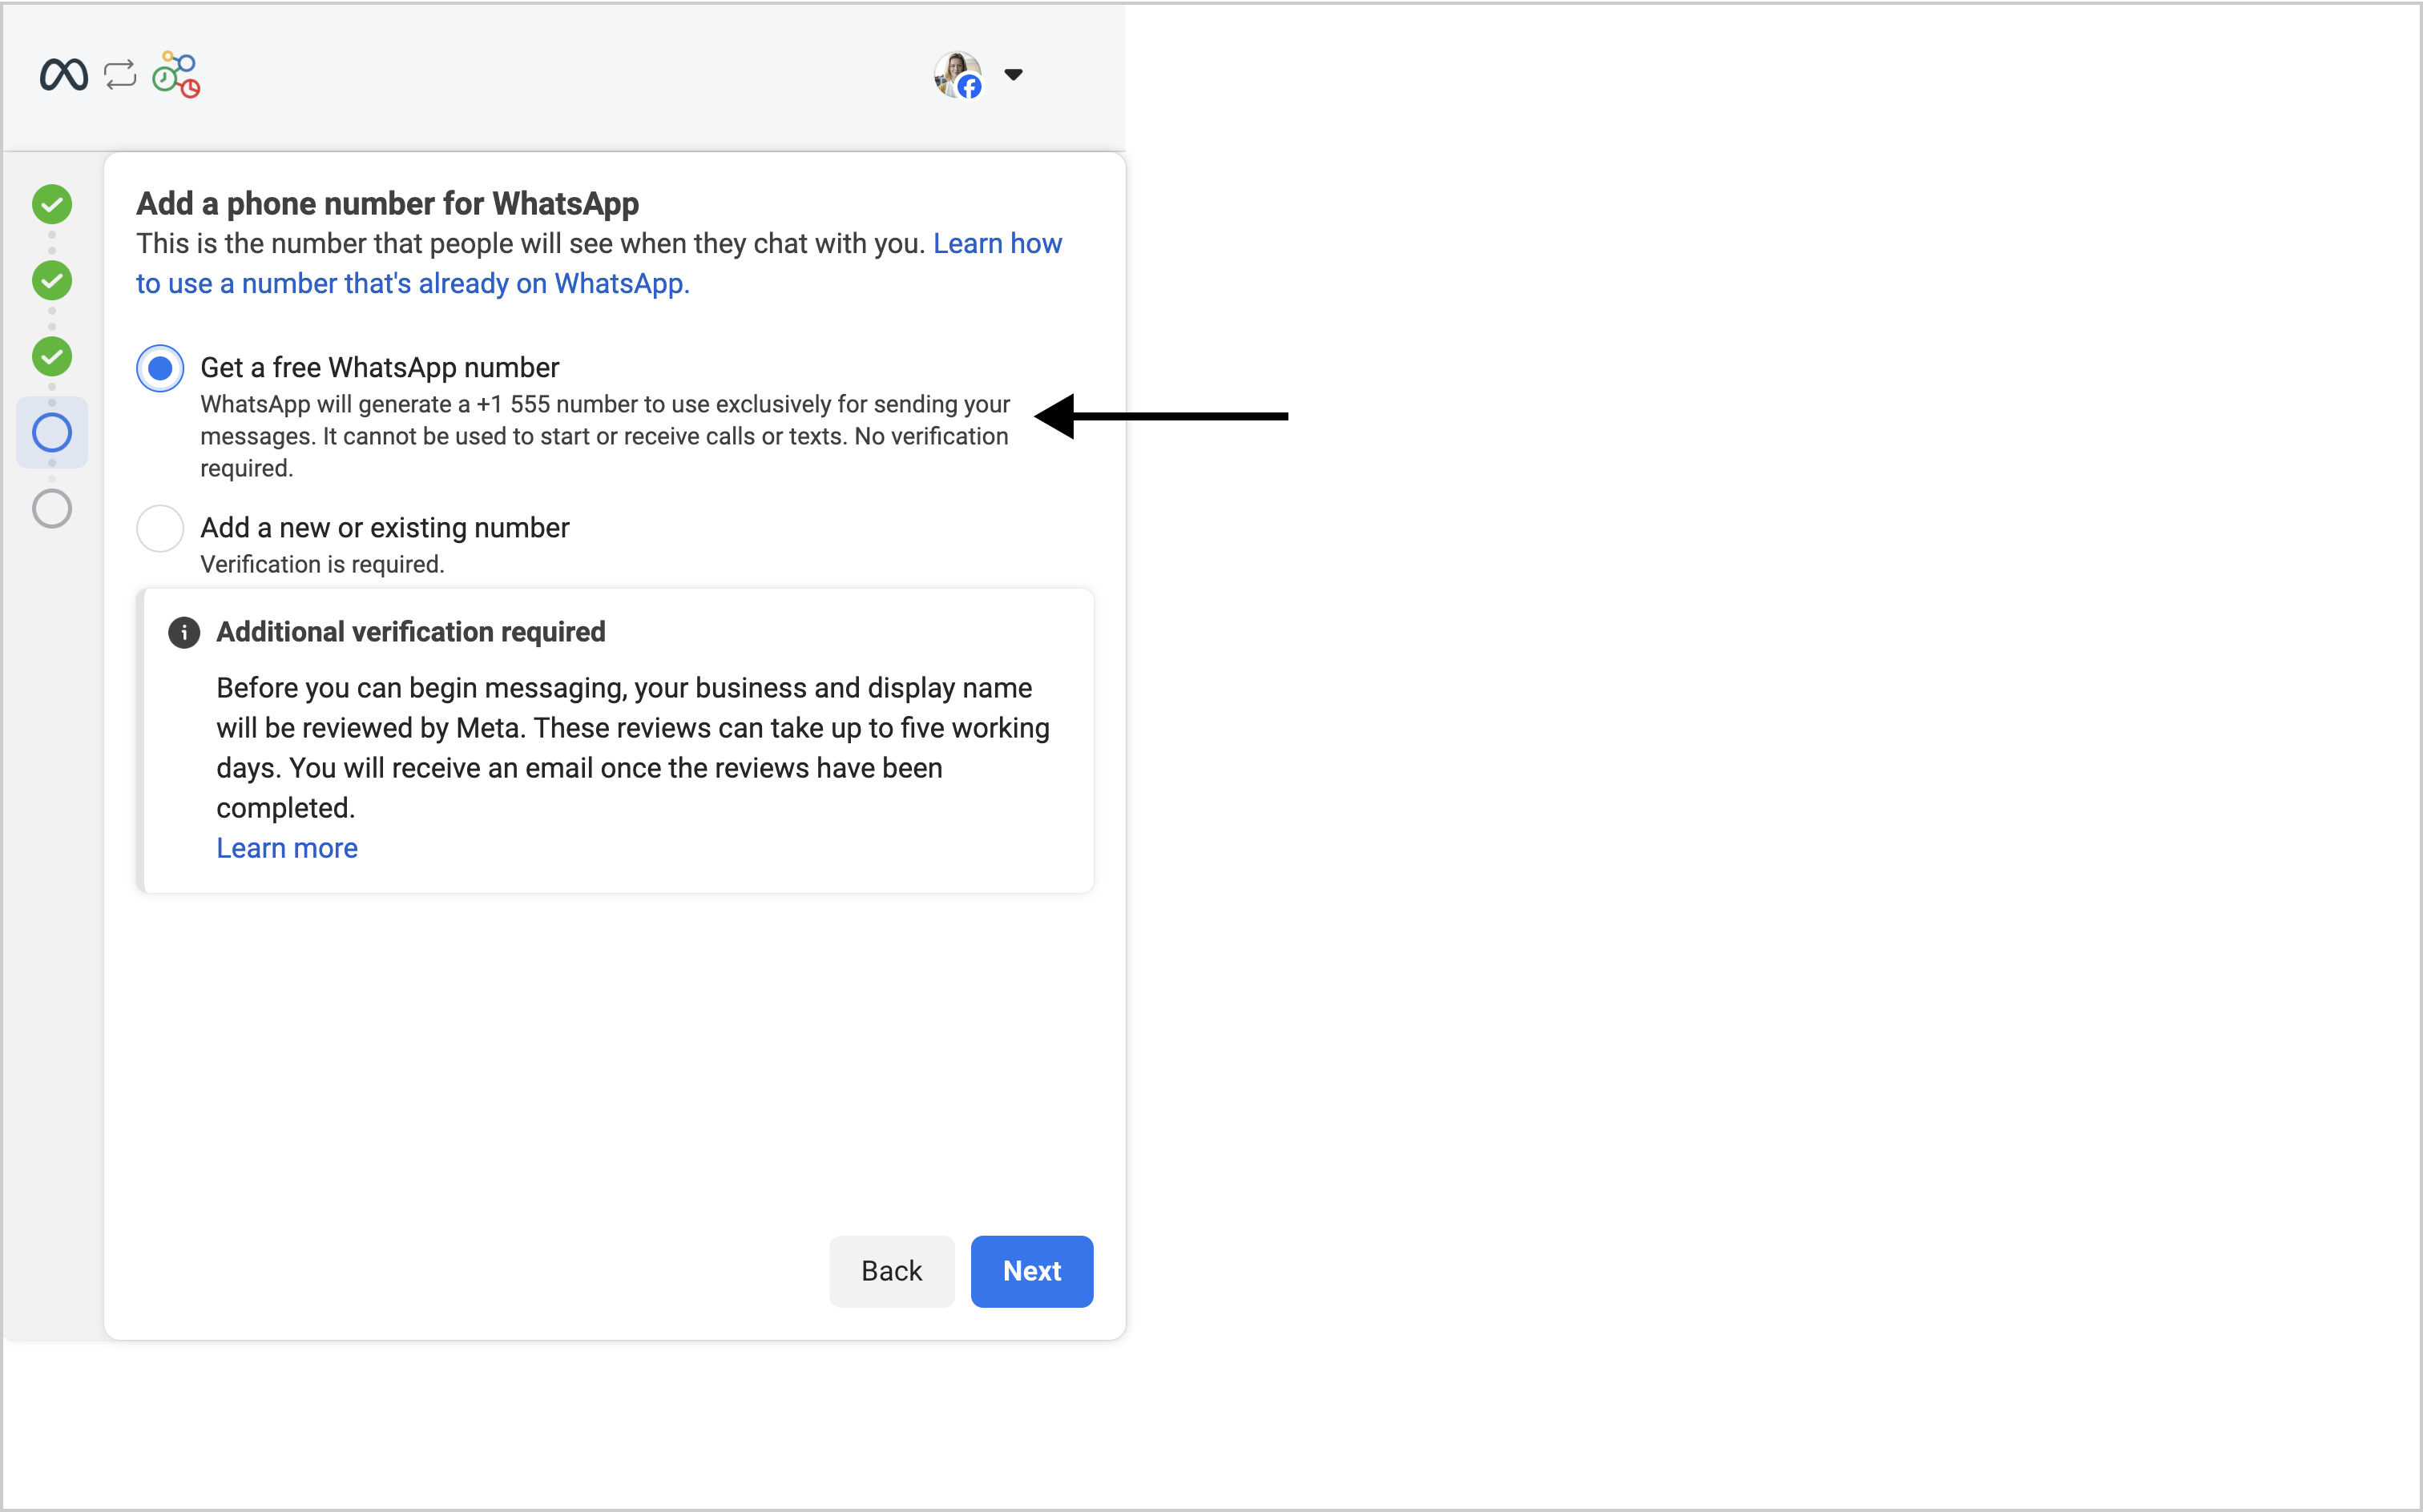Click the third completed step checkmark
The width and height of the screenshot is (2423, 1512).
52,357
